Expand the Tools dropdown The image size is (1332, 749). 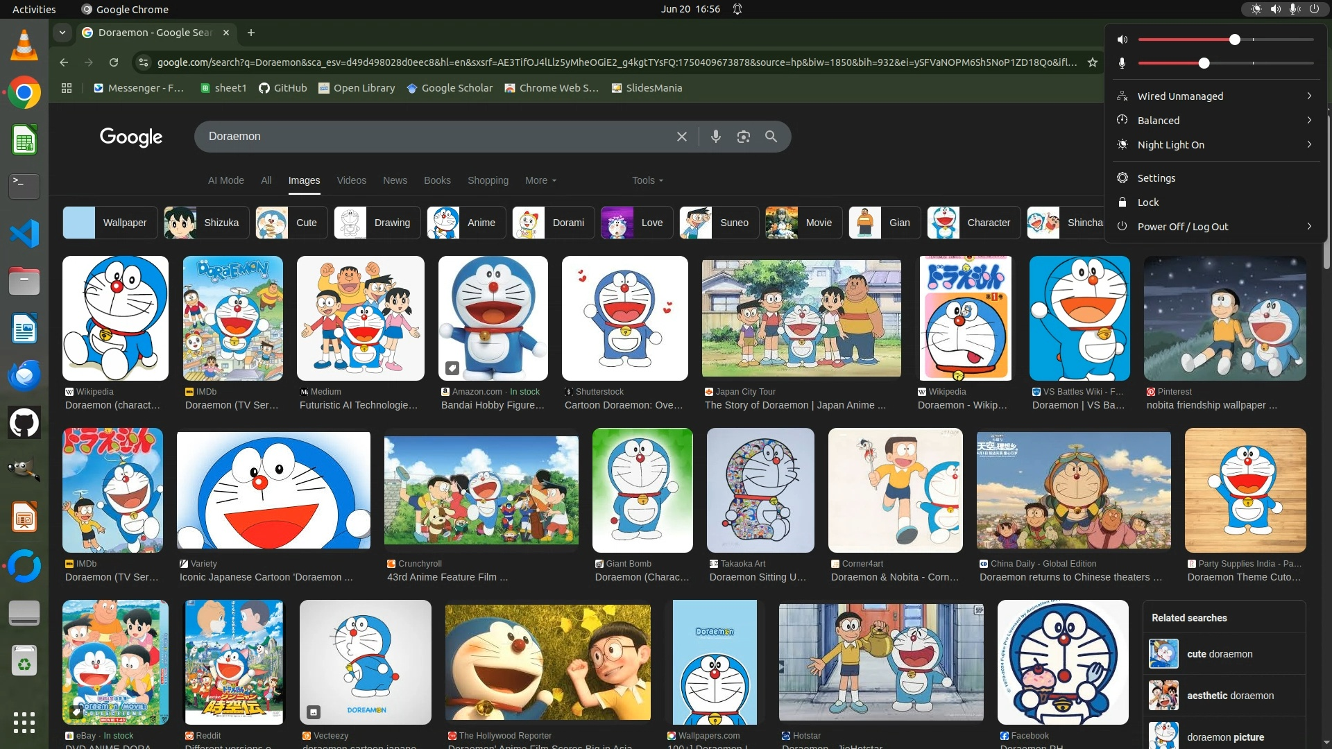point(647,180)
